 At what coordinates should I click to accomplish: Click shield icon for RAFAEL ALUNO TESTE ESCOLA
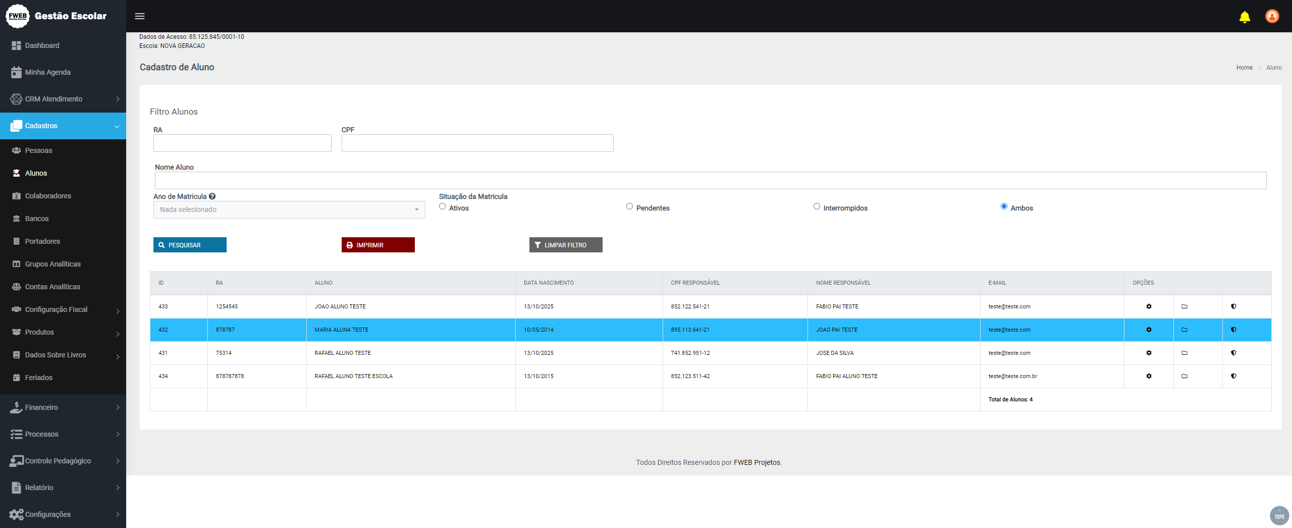(1233, 376)
